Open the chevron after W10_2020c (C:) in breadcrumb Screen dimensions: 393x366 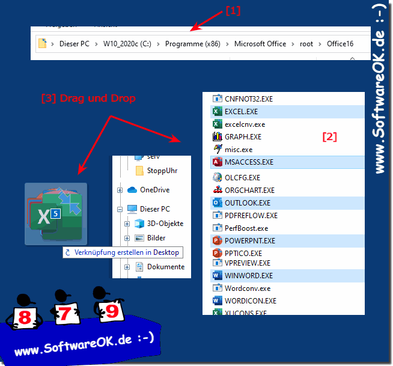pyautogui.click(x=158, y=44)
